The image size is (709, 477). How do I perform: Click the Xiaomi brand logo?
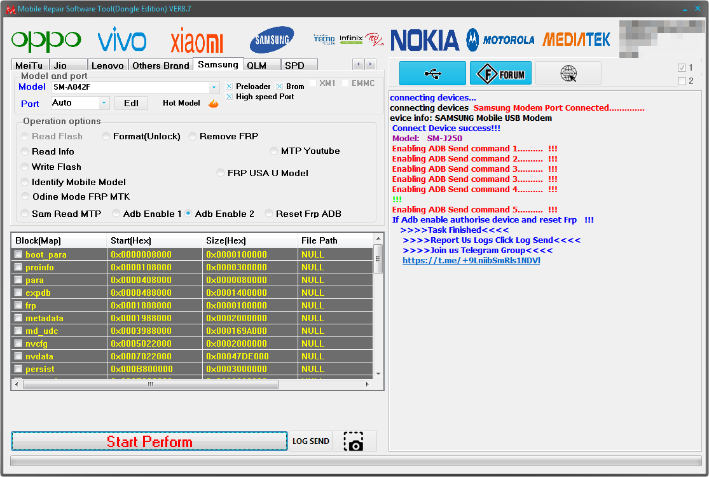196,41
